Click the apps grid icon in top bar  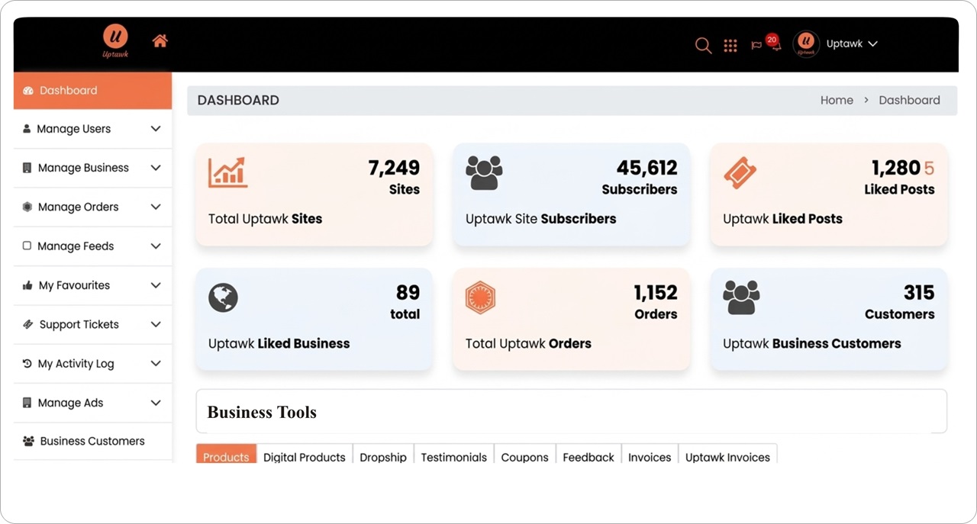pyautogui.click(x=730, y=45)
